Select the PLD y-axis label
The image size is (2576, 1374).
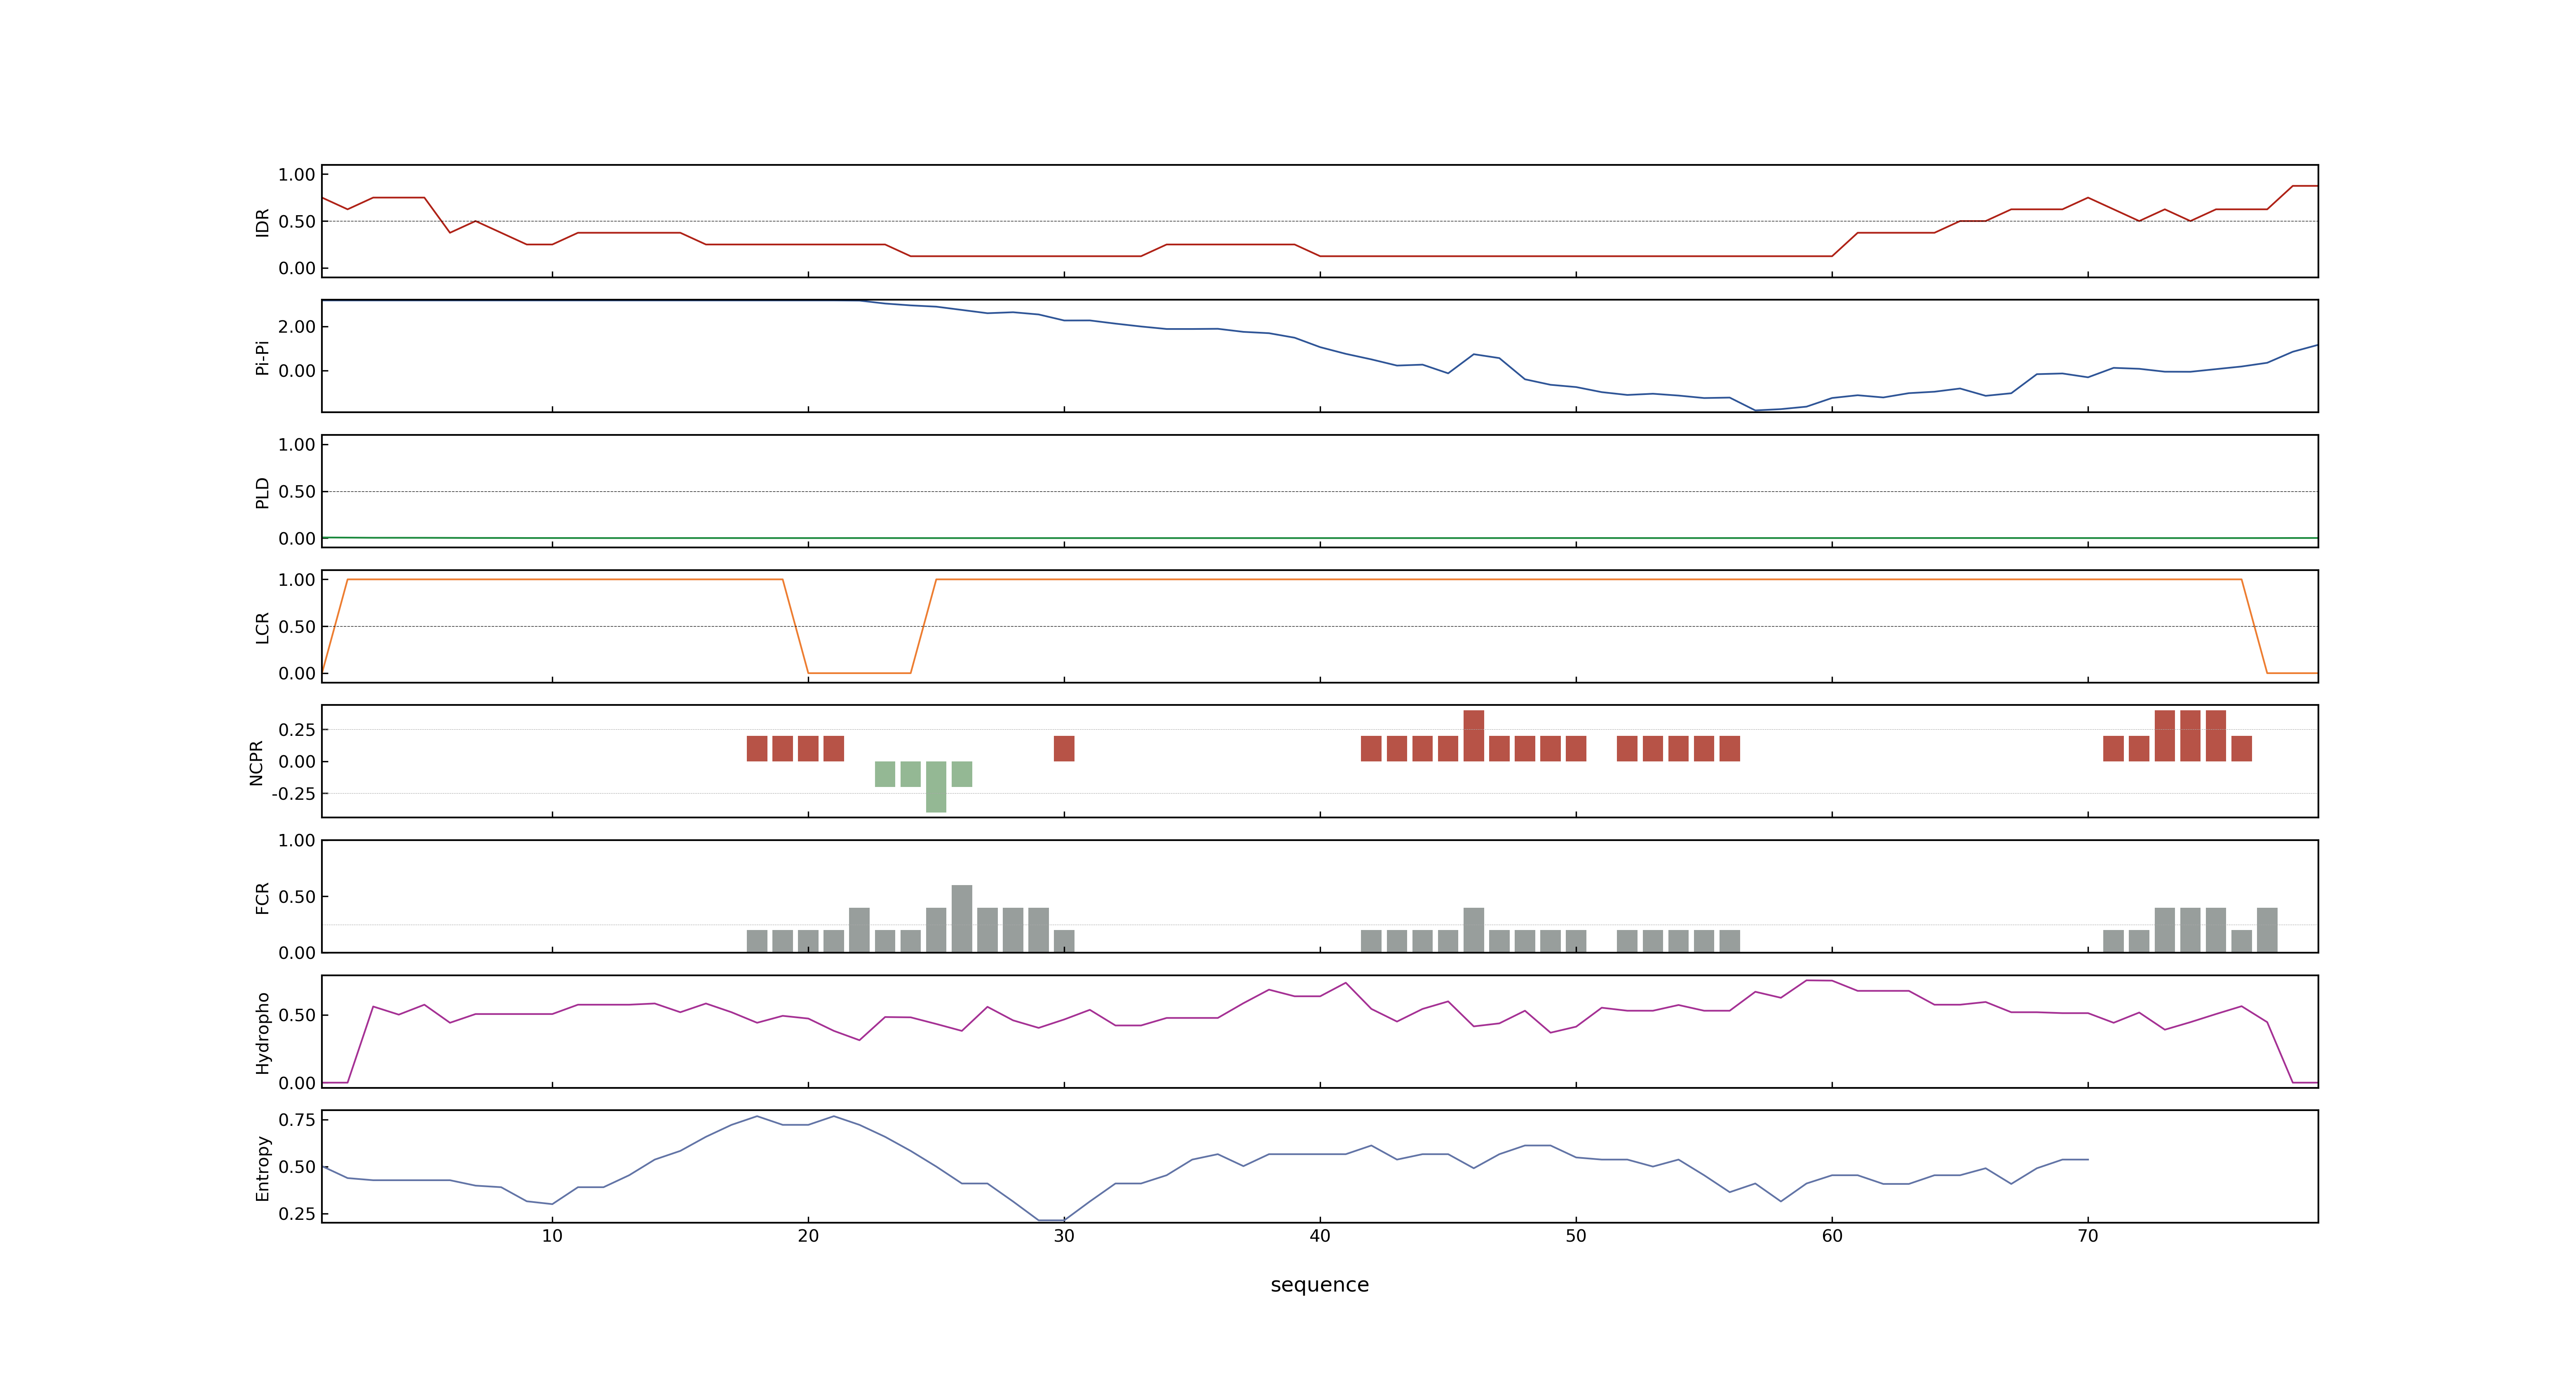pyautogui.click(x=262, y=492)
